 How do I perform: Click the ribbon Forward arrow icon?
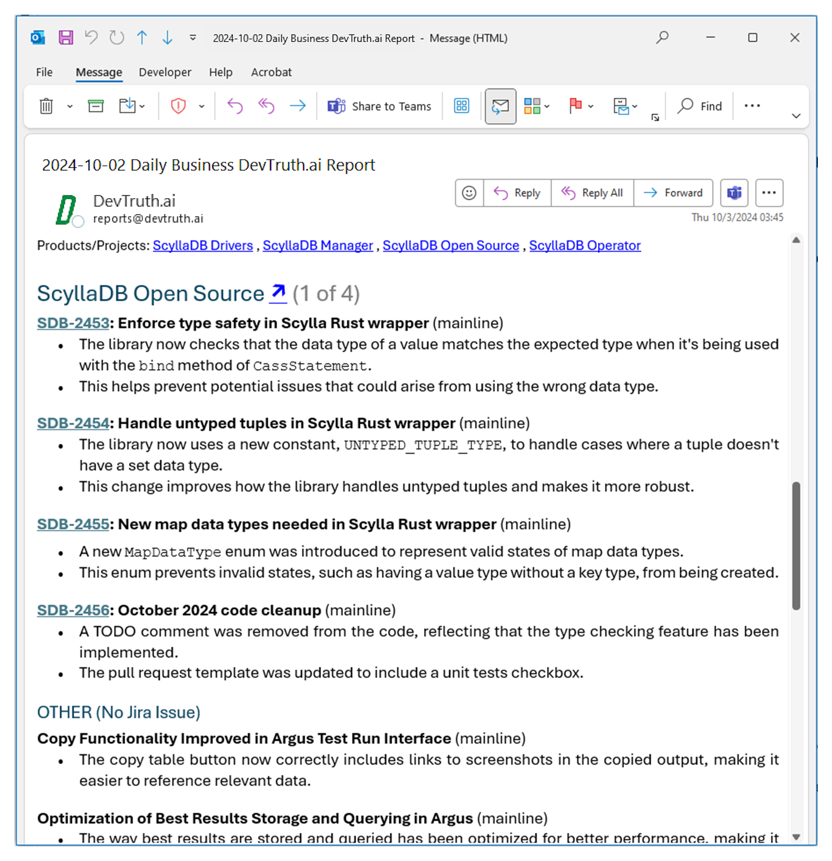coord(297,106)
